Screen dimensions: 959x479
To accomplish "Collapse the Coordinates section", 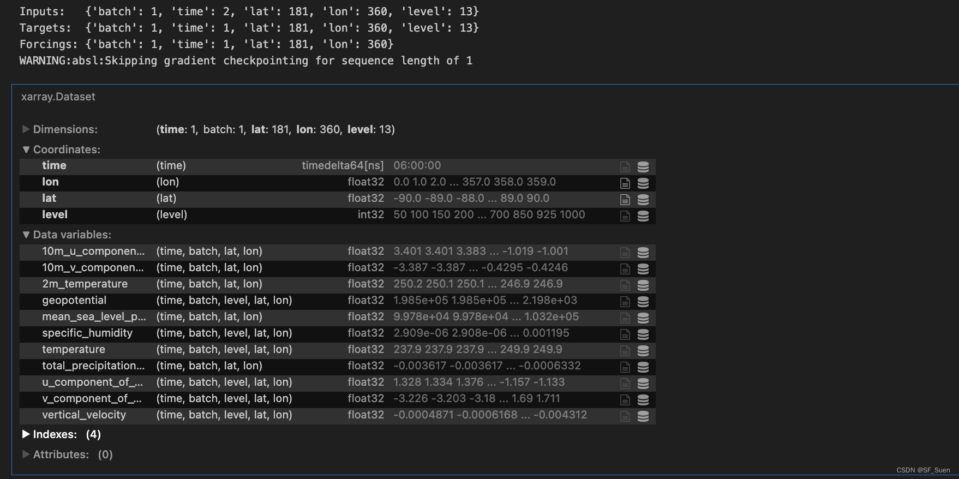I will 61,149.
